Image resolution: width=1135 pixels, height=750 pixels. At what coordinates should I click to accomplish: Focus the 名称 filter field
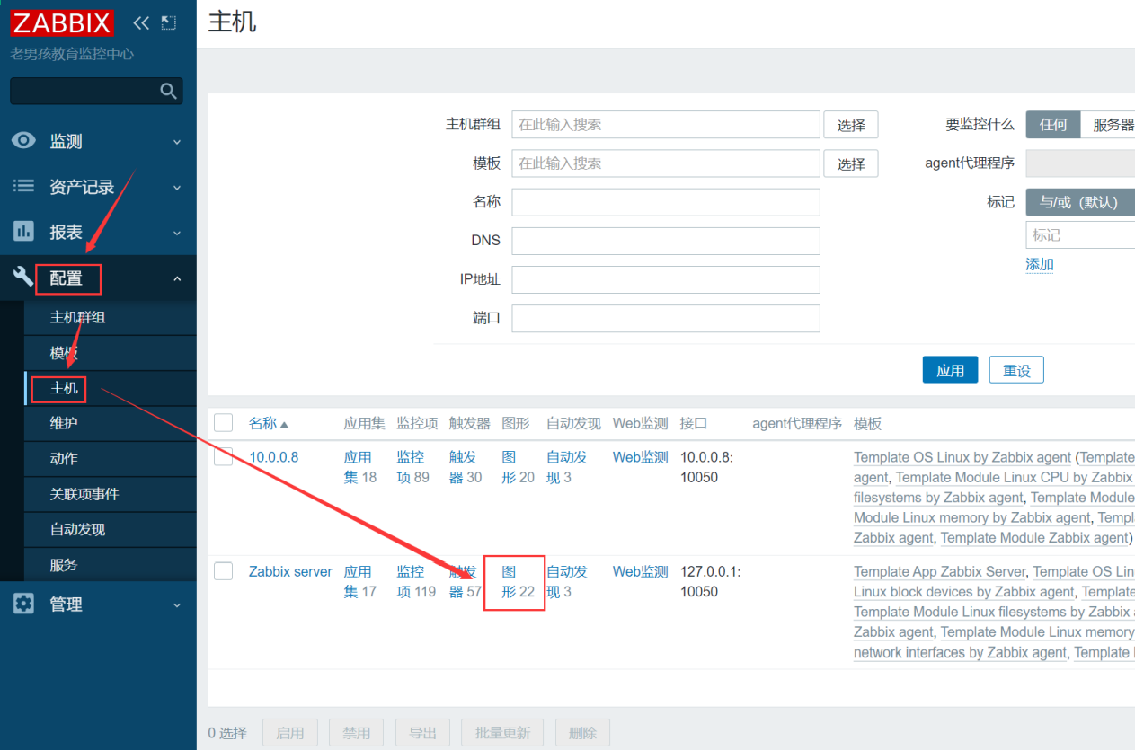pos(666,202)
